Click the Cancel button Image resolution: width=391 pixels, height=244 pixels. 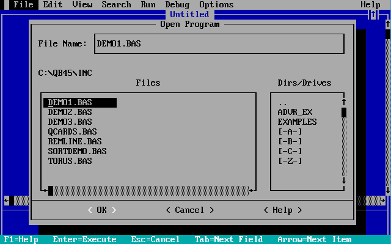pyautogui.click(x=189, y=210)
